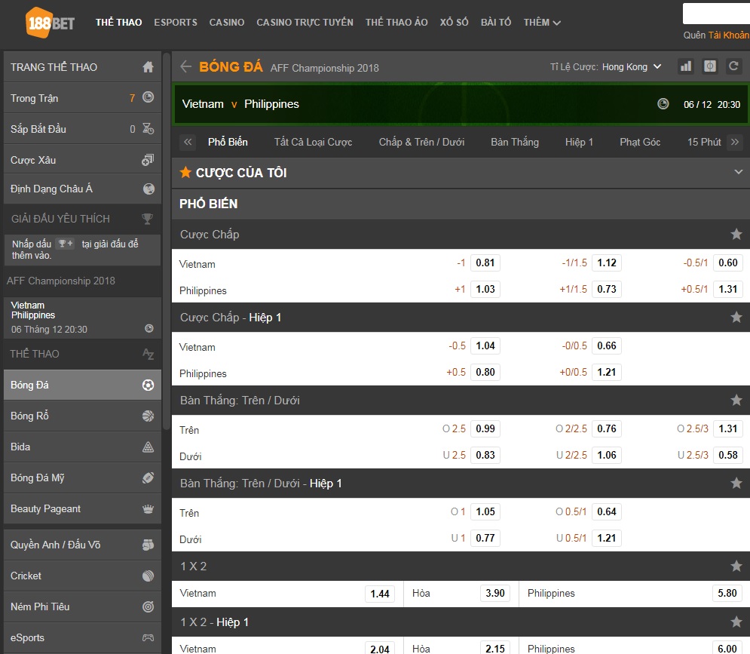Favorite the Bàn Thắng: Trên / Dưới star
The height and width of the screenshot is (654, 750).
736,400
